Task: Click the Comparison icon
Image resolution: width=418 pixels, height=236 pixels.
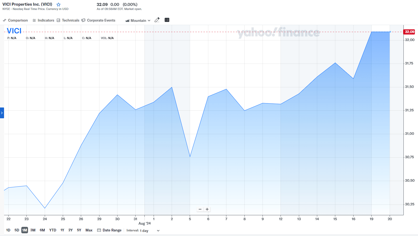Action: [4, 20]
